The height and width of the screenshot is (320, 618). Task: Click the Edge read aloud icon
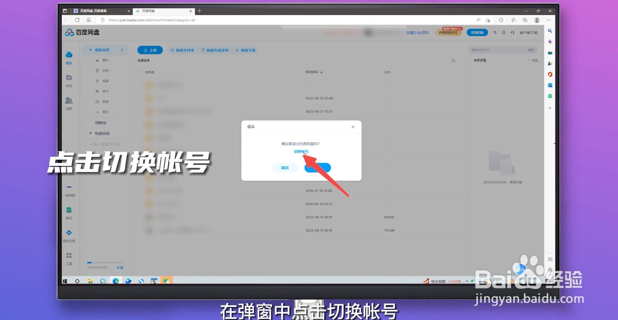click(478, 20)
